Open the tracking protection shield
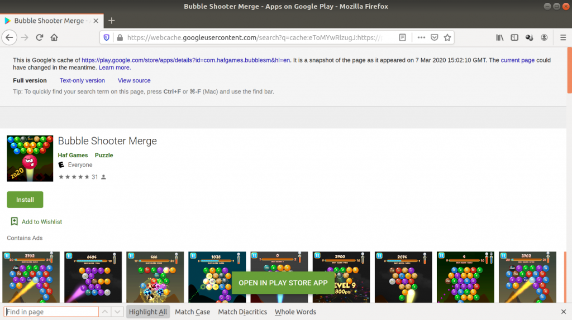Image resolution: width=572 pixels, height=320 pixels. (x=107, y=37)
